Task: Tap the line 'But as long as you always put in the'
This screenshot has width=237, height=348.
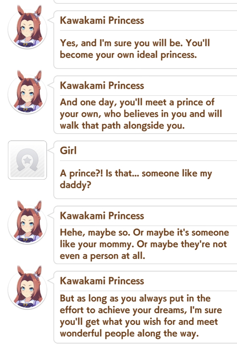Action: coord(135,298)
